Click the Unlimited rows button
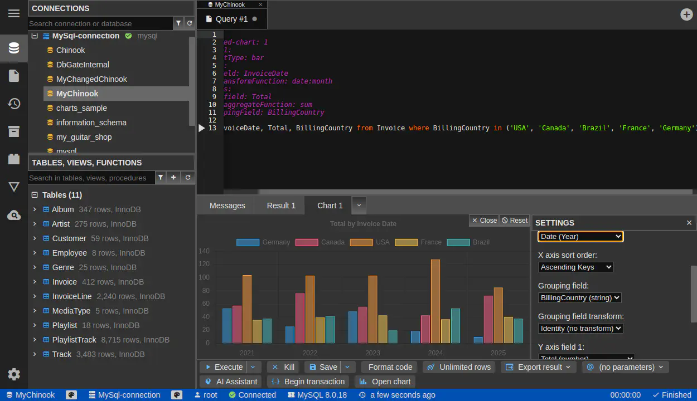The width and height of the screenshot is (697, 401). (459, 367)
